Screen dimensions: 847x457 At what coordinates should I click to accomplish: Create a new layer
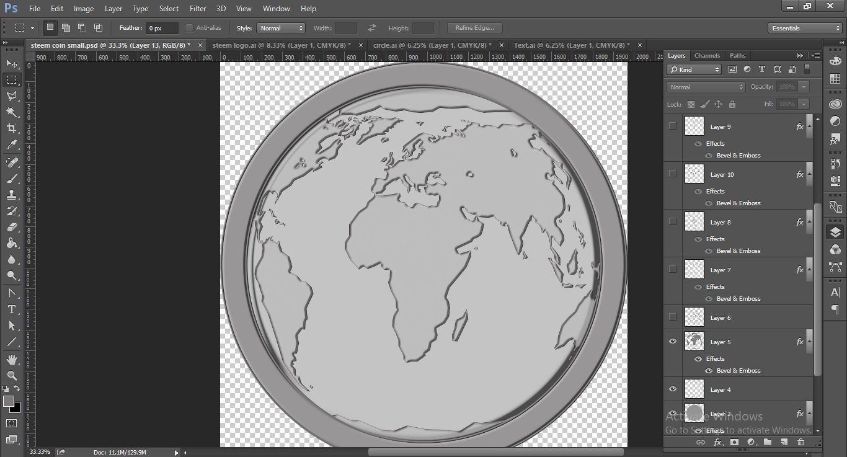click(784, 442)
